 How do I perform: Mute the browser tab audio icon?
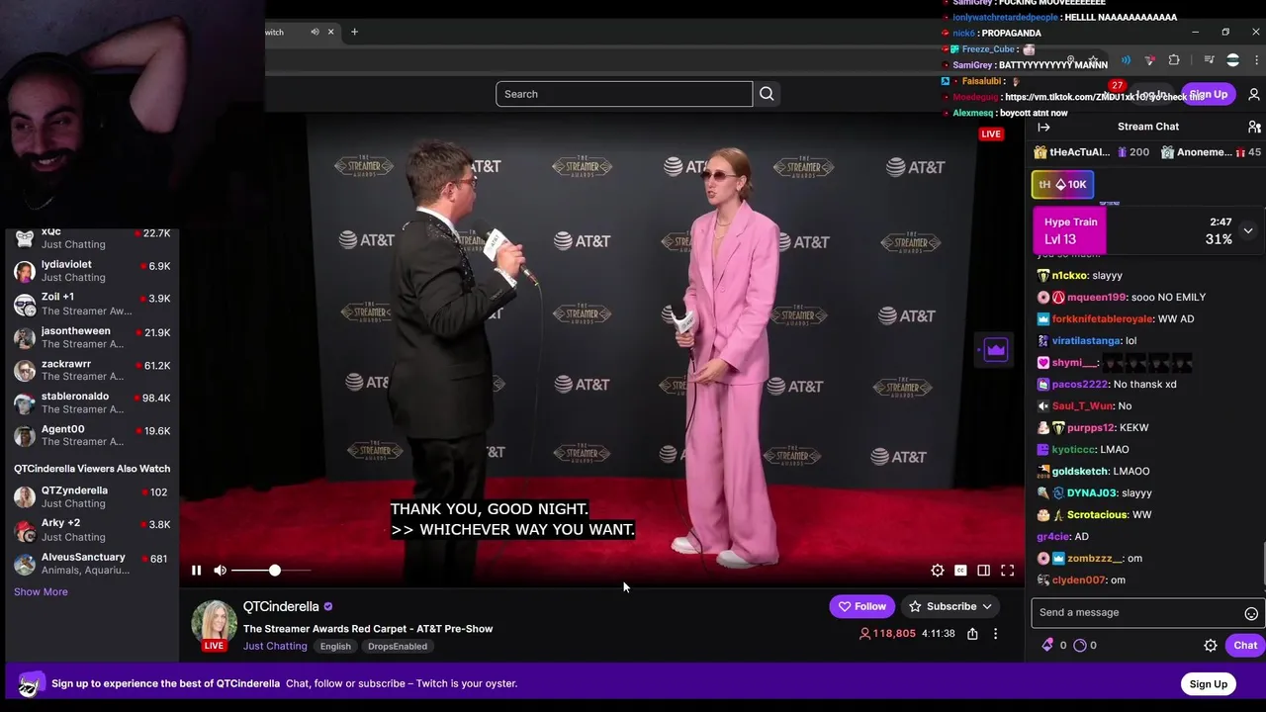[315, 32]
